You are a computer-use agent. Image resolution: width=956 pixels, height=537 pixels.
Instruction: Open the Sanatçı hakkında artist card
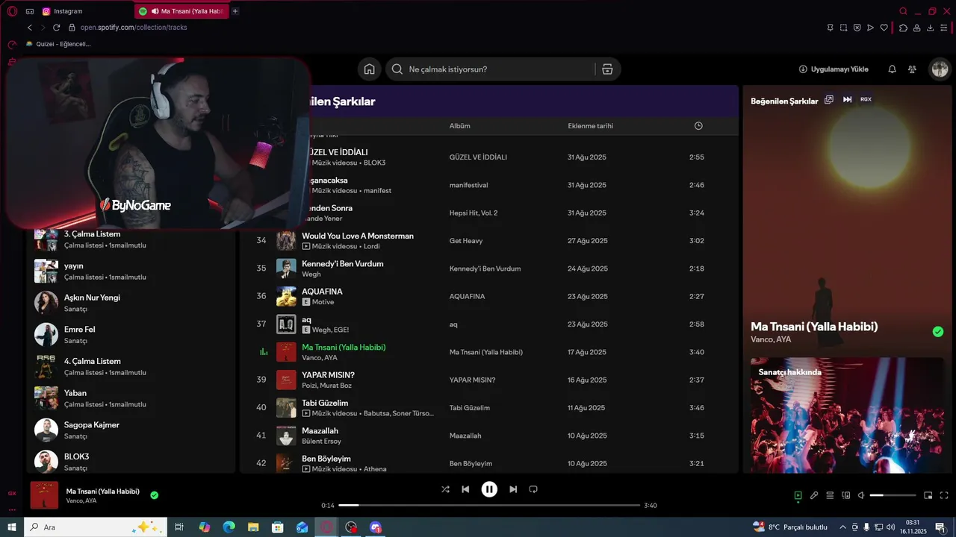tap(848, 415)
